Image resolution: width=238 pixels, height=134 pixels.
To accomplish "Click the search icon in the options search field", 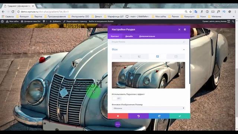I will coord(184,42).
